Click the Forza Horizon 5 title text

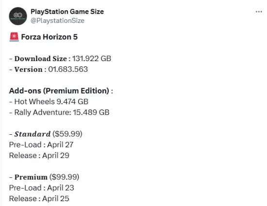click(50, 37)
